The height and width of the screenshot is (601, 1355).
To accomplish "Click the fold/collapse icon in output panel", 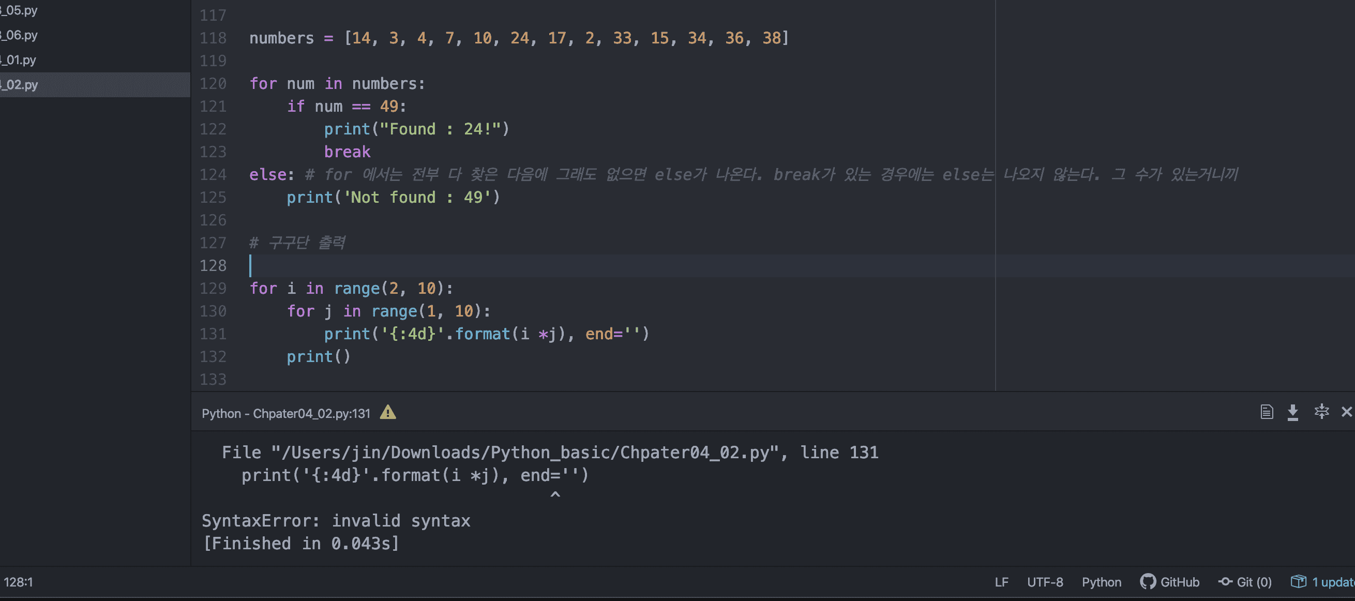I will [1321, 412].
